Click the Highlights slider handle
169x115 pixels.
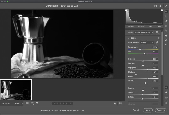(x=148, y=70)
